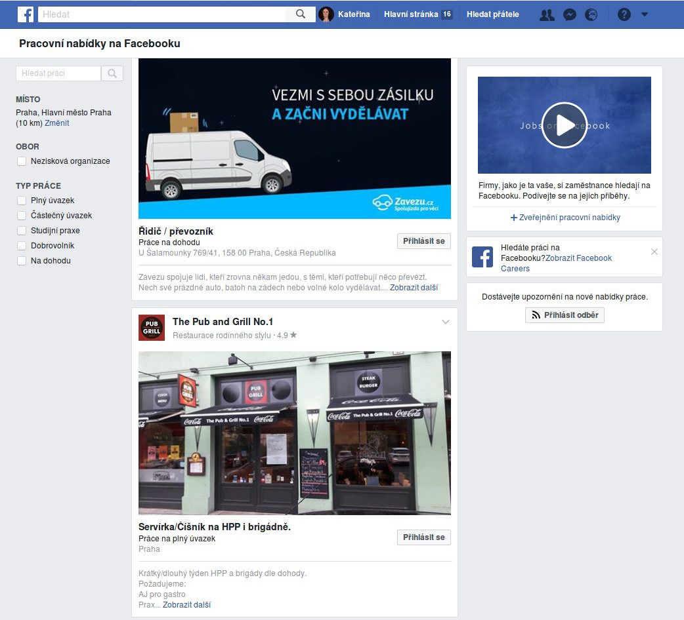The height and width of the screenshot is (620, 684).
Task: Open Kateřina profile link
Action: [x=354, y=14]
